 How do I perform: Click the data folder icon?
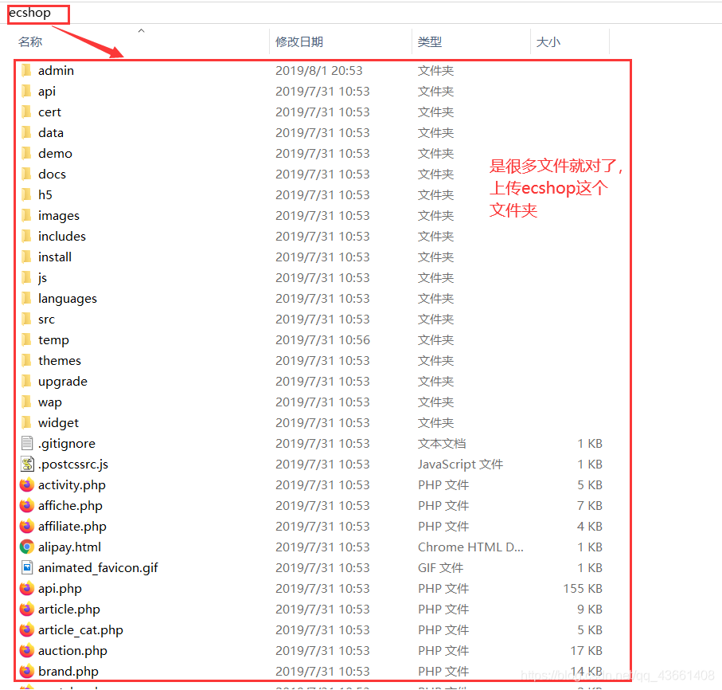coord(27,133)
